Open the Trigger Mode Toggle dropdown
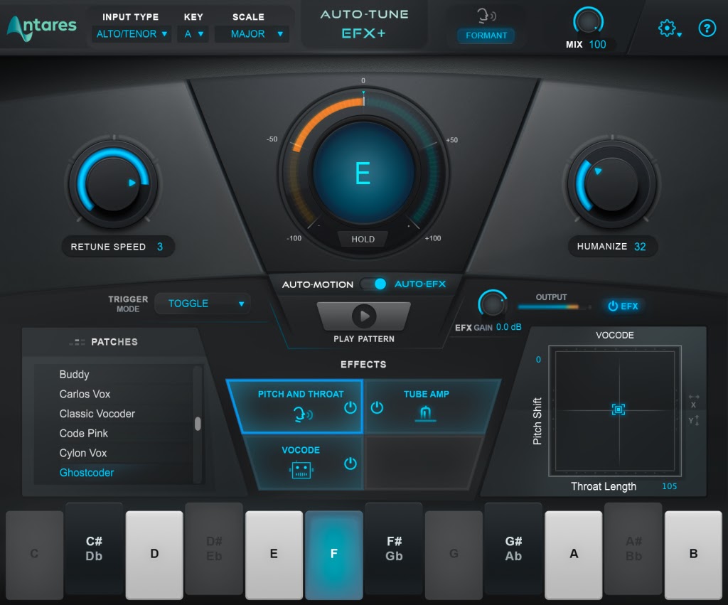This screenshot has height=605, width=728. click(x=203, y=304)
